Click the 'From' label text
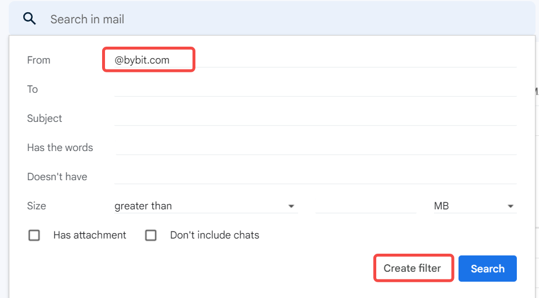The width and height of the screenshot is (539, 298). pyautogui.click(x=38, y=60)
